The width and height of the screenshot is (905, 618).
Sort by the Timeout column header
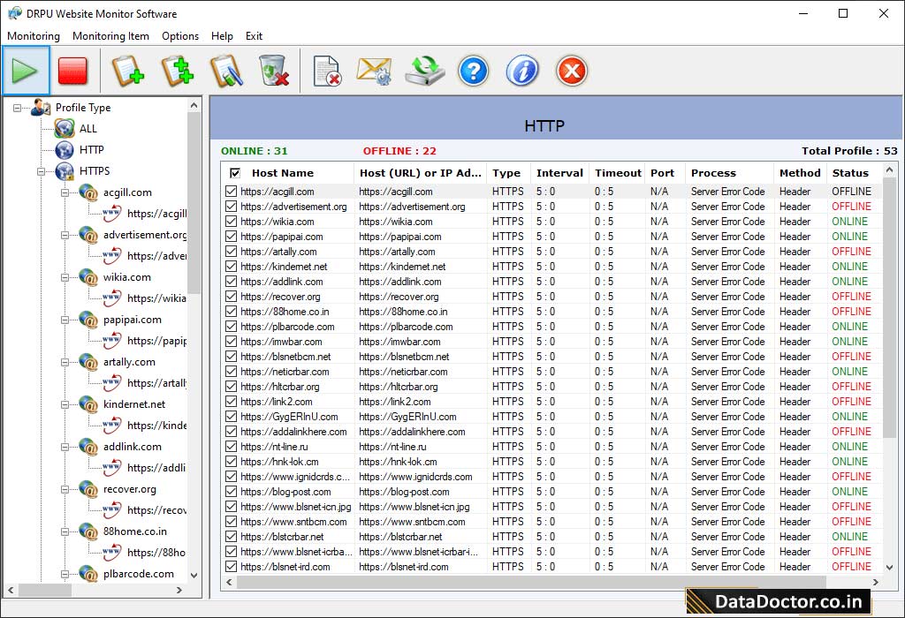click(x=618, y=173)
